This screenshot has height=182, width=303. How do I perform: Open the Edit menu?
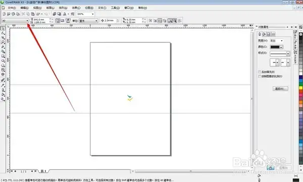pos(24,8)
